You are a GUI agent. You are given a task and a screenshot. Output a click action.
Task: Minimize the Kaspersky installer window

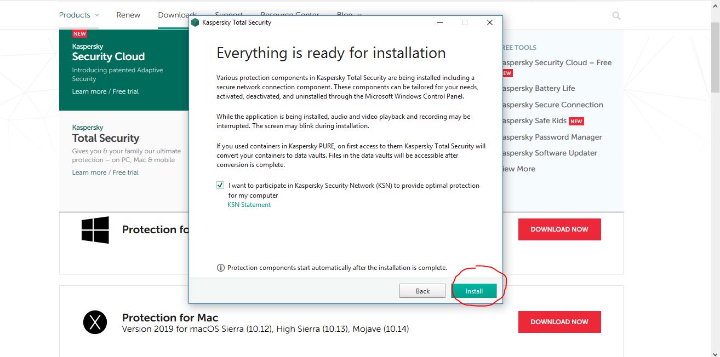coord(440,22)
